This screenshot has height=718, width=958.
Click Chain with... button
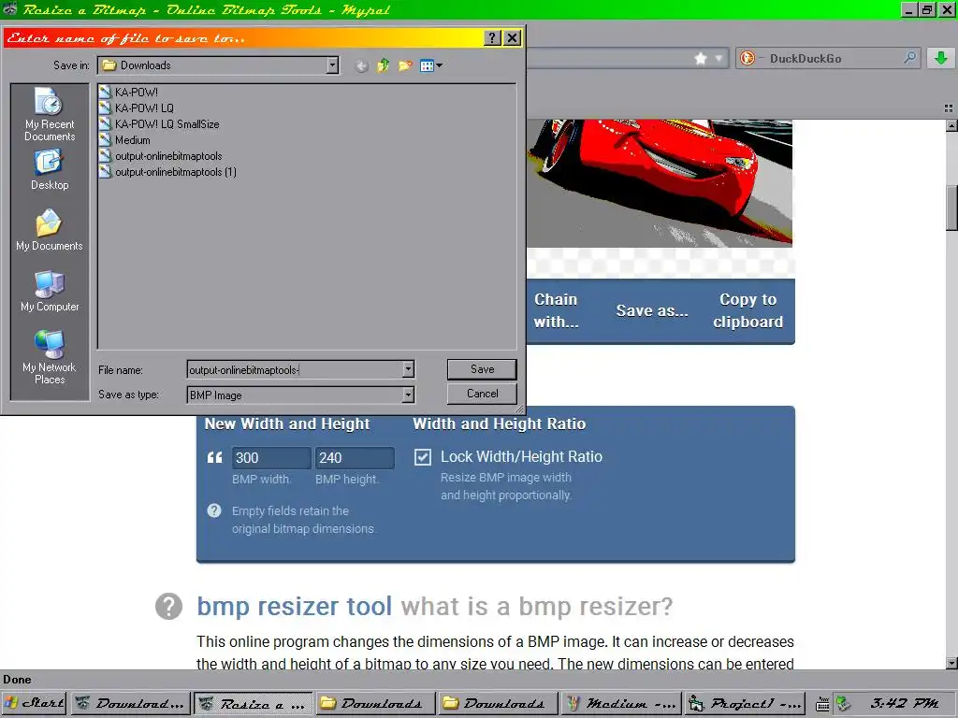[556, 310]
